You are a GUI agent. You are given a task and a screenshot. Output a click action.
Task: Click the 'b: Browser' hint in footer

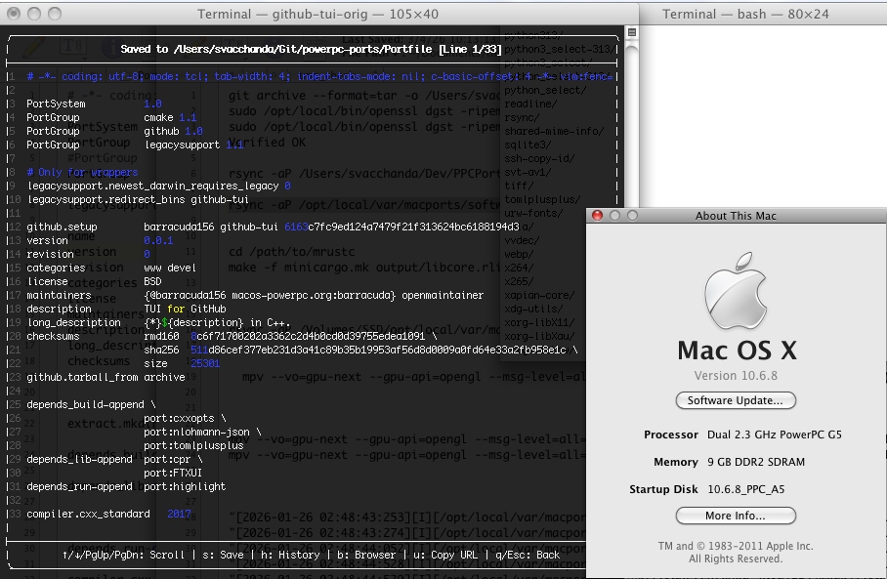pyautogui.click(x=366, y=555)
